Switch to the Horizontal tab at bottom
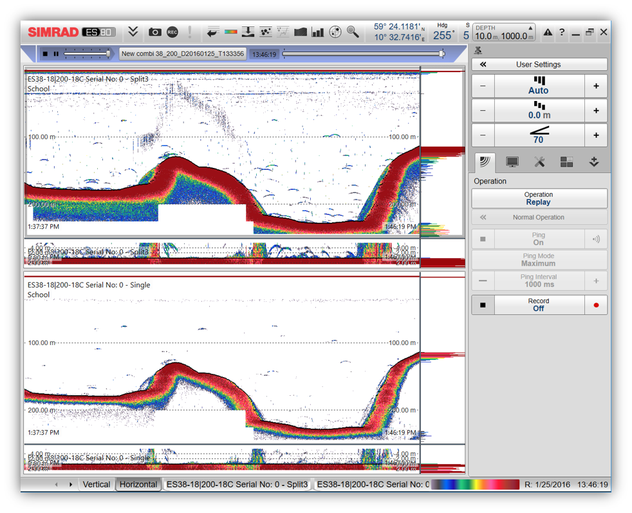 [138, 484]
